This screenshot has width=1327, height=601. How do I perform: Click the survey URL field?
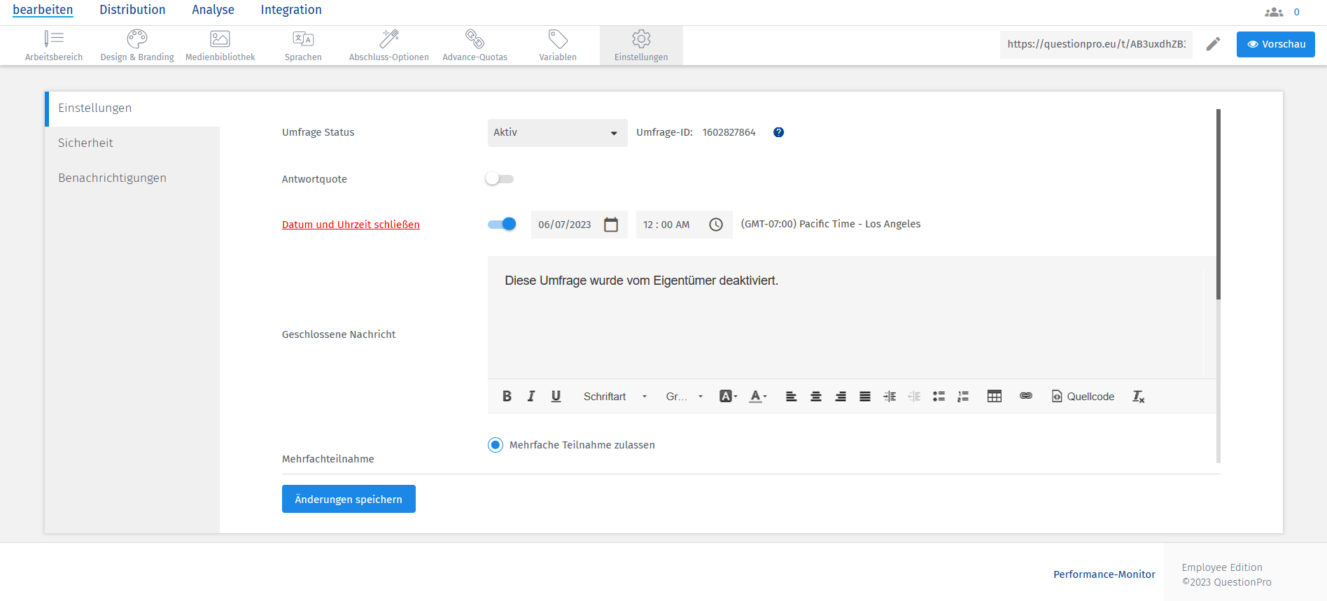point(1096,44)
